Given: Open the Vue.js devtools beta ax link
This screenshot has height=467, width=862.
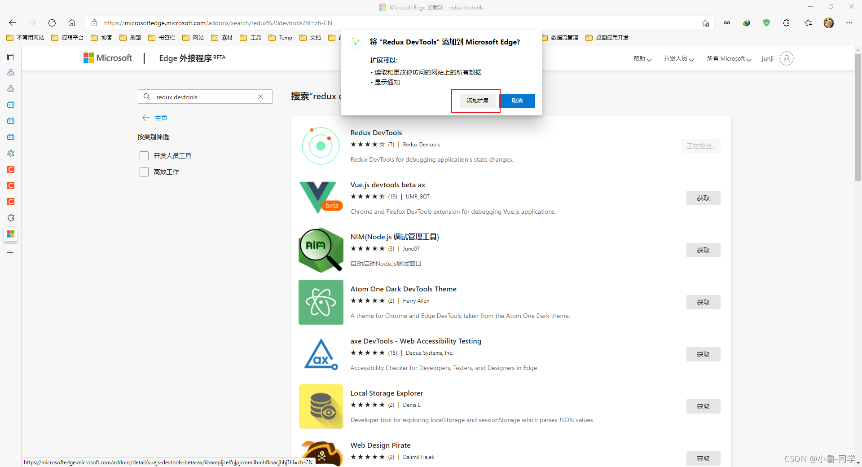Looking at the screenshot, I should [x=387, y=185].
